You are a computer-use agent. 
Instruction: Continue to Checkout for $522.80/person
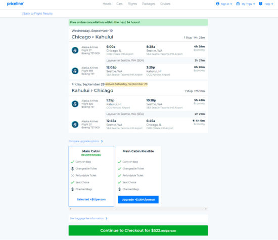(138, 230)
